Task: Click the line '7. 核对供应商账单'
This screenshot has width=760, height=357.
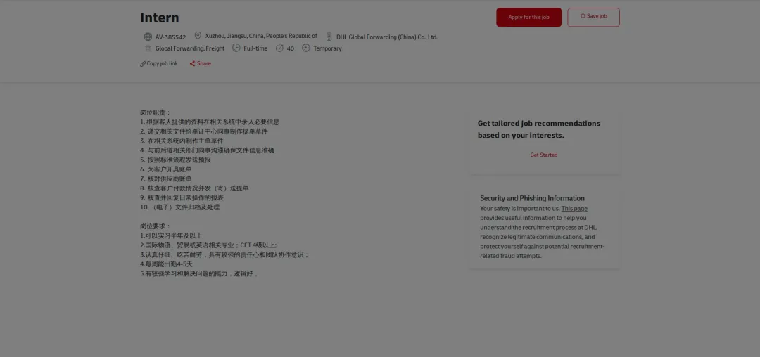Action: [166, 178]
